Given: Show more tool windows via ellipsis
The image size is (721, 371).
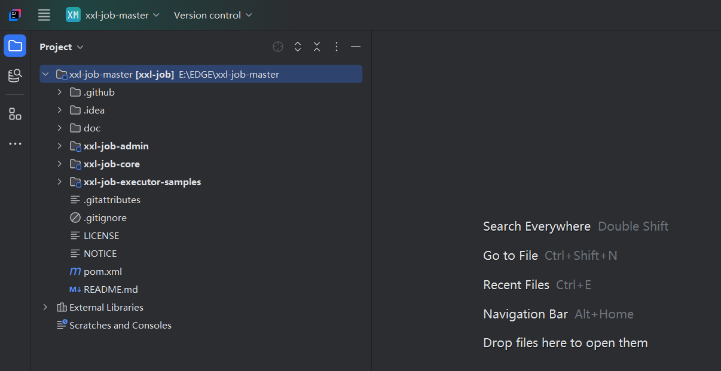Looking at the screenshot, I should pyautogui.click(x=15, y=144).
